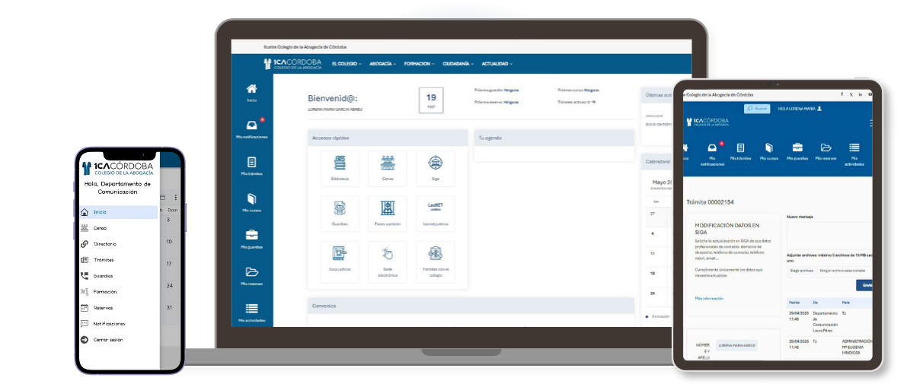
Task: Open Mis actividades icon on the tablet
Action: click(x=854, y=148)
